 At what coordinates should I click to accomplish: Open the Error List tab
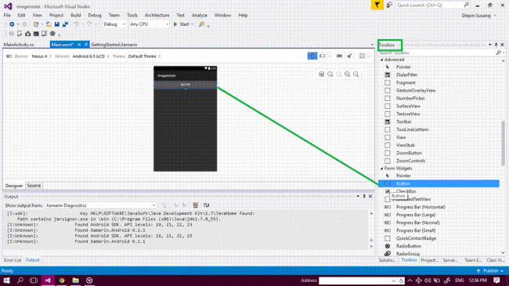(13, 260)
